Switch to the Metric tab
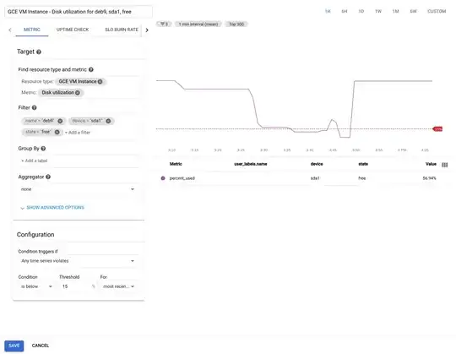This screenshot has width=456, height=354. pyautogui.click(x=32, y=30)
